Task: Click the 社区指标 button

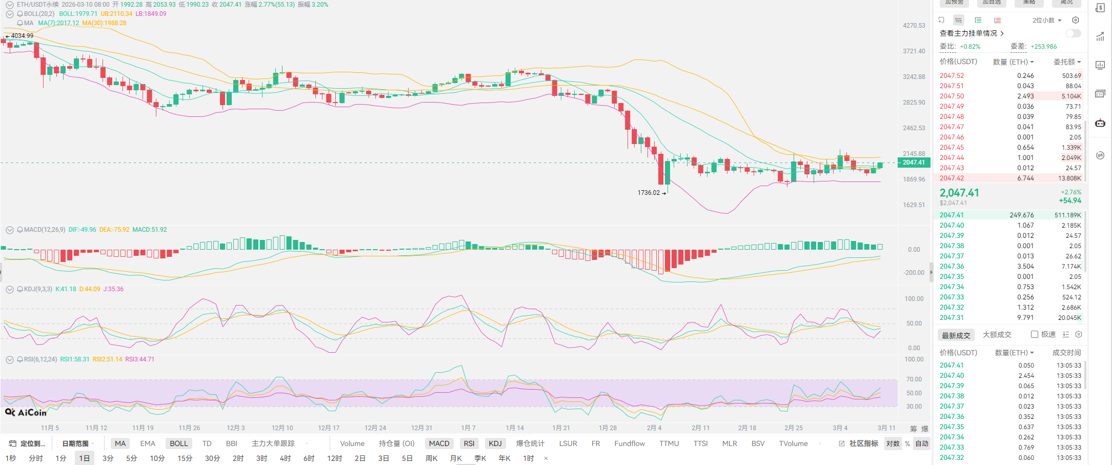Action: [859, 443]
